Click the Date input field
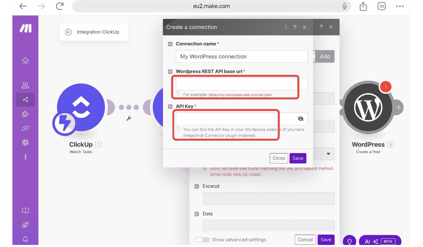The width and height of the screenshot is (423, 247). (x=269, y=226)
